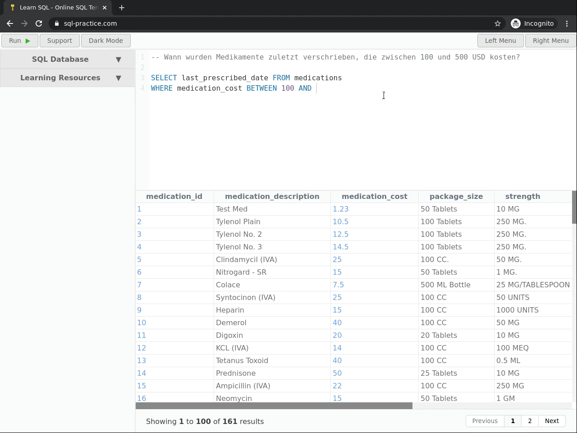The image size is (577, 433).
Task: Click the Next page button
Action: point(552,421)
